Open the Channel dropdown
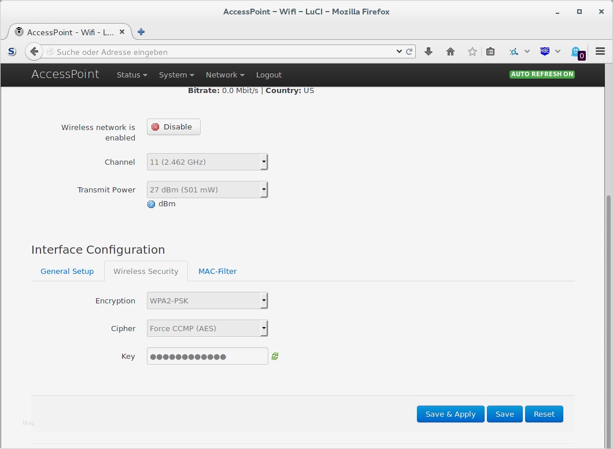Viewport: 613px width, 449px height. coord(207,162)
